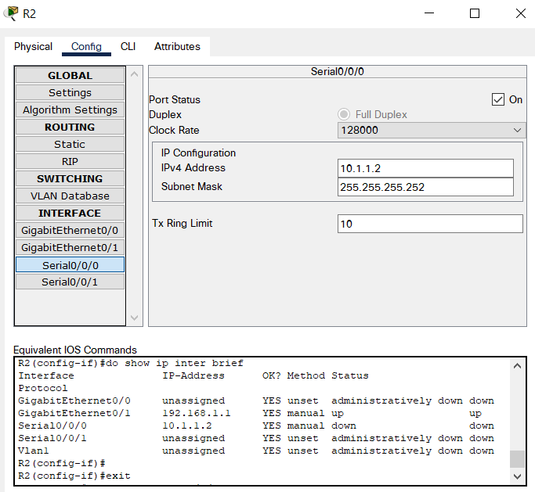Open the Attributes tab
535x492 pixels.
click(177, 46)
